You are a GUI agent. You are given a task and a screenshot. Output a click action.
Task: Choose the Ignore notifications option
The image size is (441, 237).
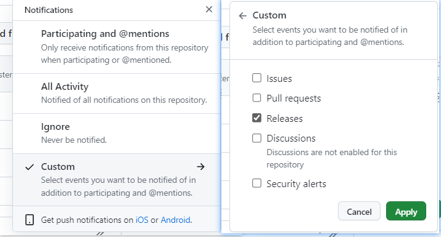[x=117, y=134]
